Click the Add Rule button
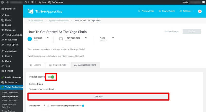The width and height of the screenshot is (206, 112). click(98, 97)
